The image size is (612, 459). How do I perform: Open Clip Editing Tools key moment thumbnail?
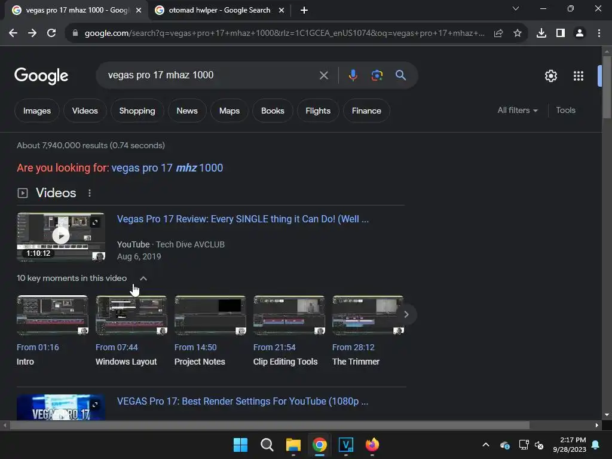[x=289, y=316]
